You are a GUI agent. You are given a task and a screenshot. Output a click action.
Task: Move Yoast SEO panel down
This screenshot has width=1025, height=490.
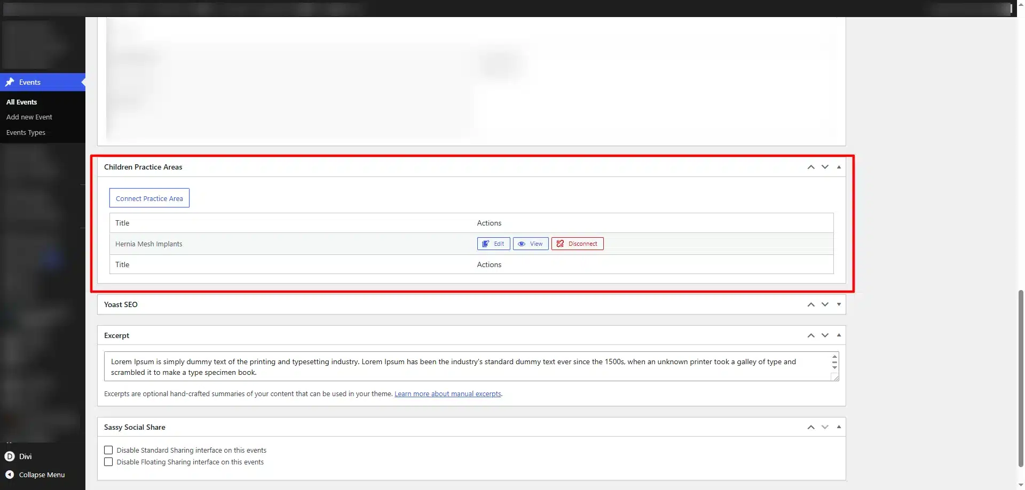825,304
